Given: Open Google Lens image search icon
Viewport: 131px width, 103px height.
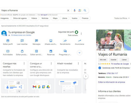Looking at the screenshot, I should click(80, 11).
